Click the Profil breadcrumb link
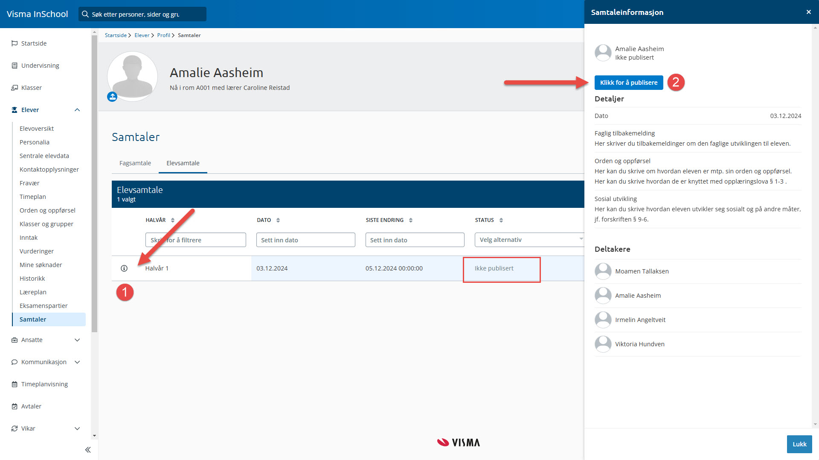The width and height of the screenshot is (819, 460). tap(163, 35)
